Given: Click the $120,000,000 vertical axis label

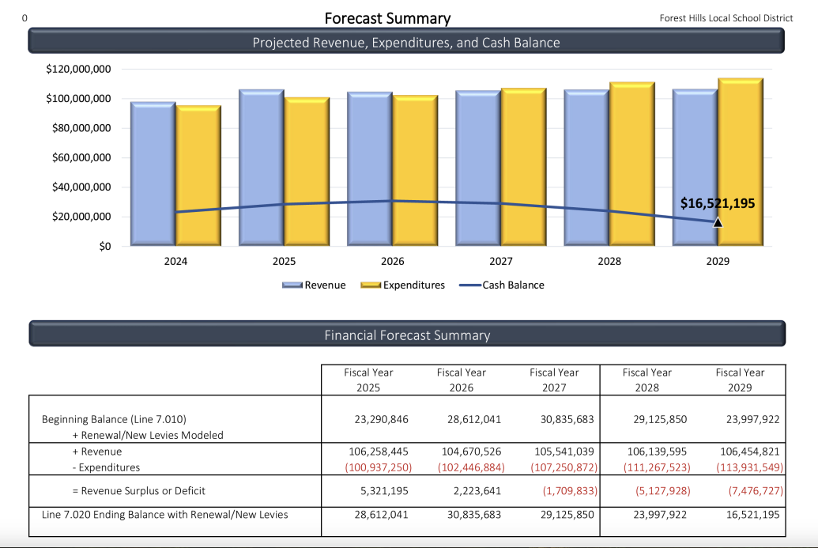Looking at the screenshot, I should coord(76,69).
